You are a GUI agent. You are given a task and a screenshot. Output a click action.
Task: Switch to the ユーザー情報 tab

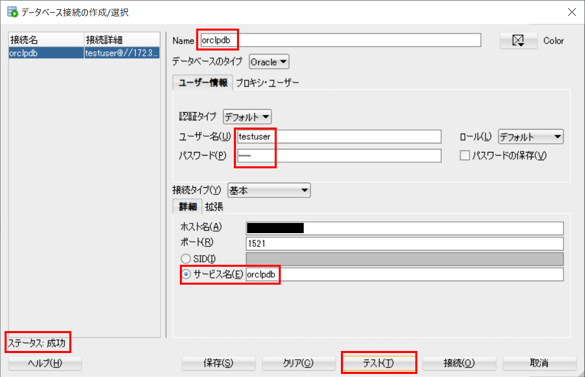(203, 83)
